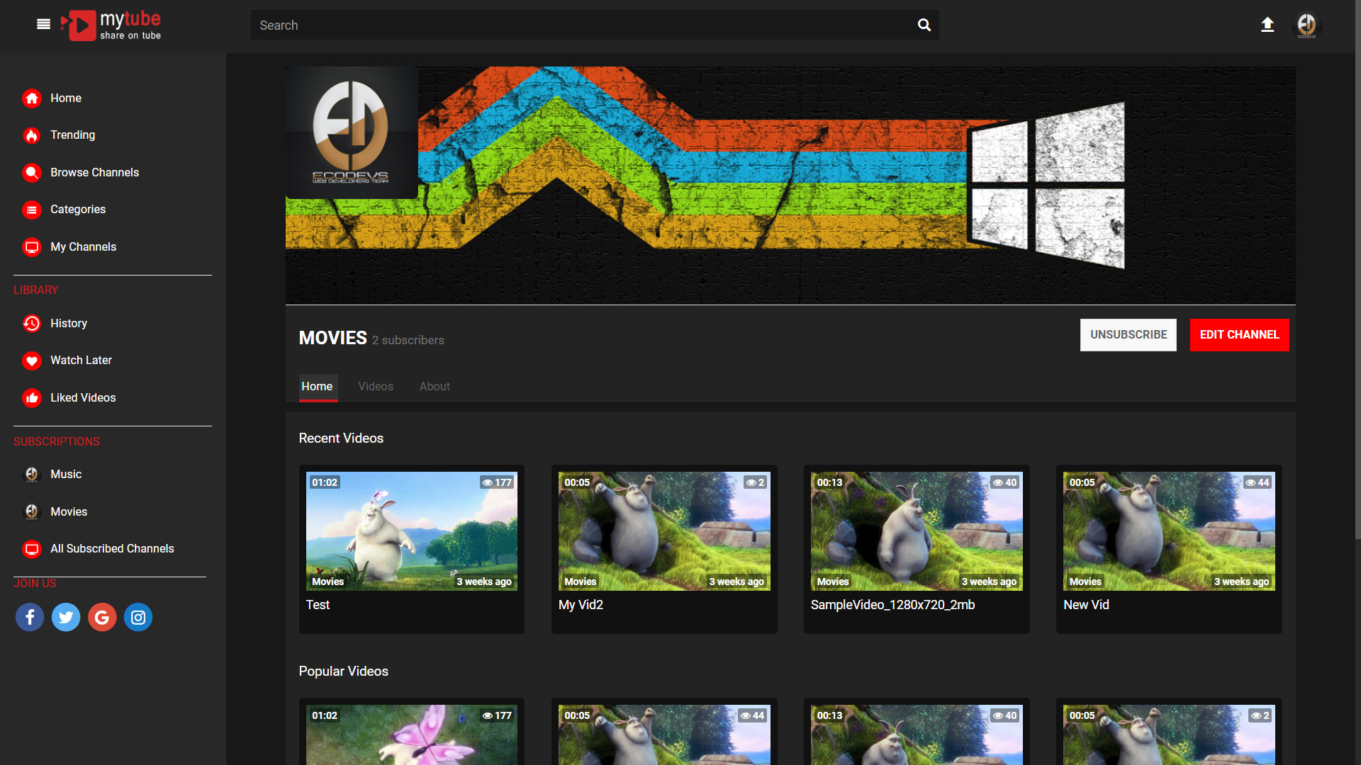Open first Popular Videos butterfly thumbnail
This screenshot has width=1361, height=765.
coord(412,735)
